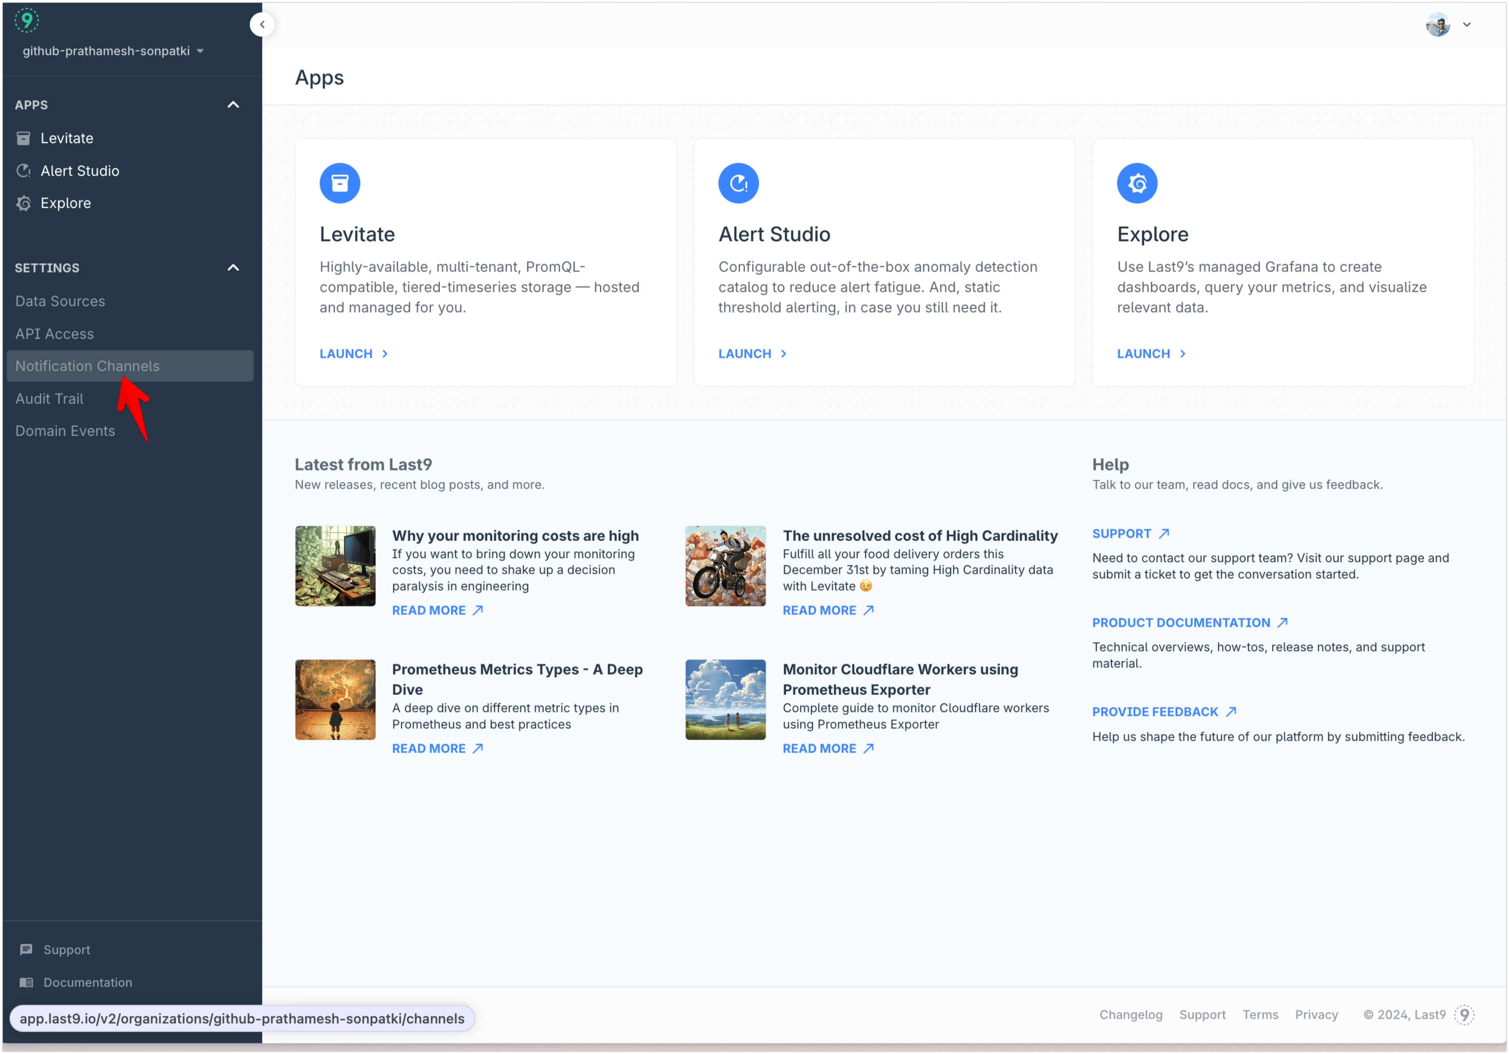Click the Prometheus Metrics Types article thumbnail
The height and width of the screenshot is (1054, 1509).
coord(335,699)
